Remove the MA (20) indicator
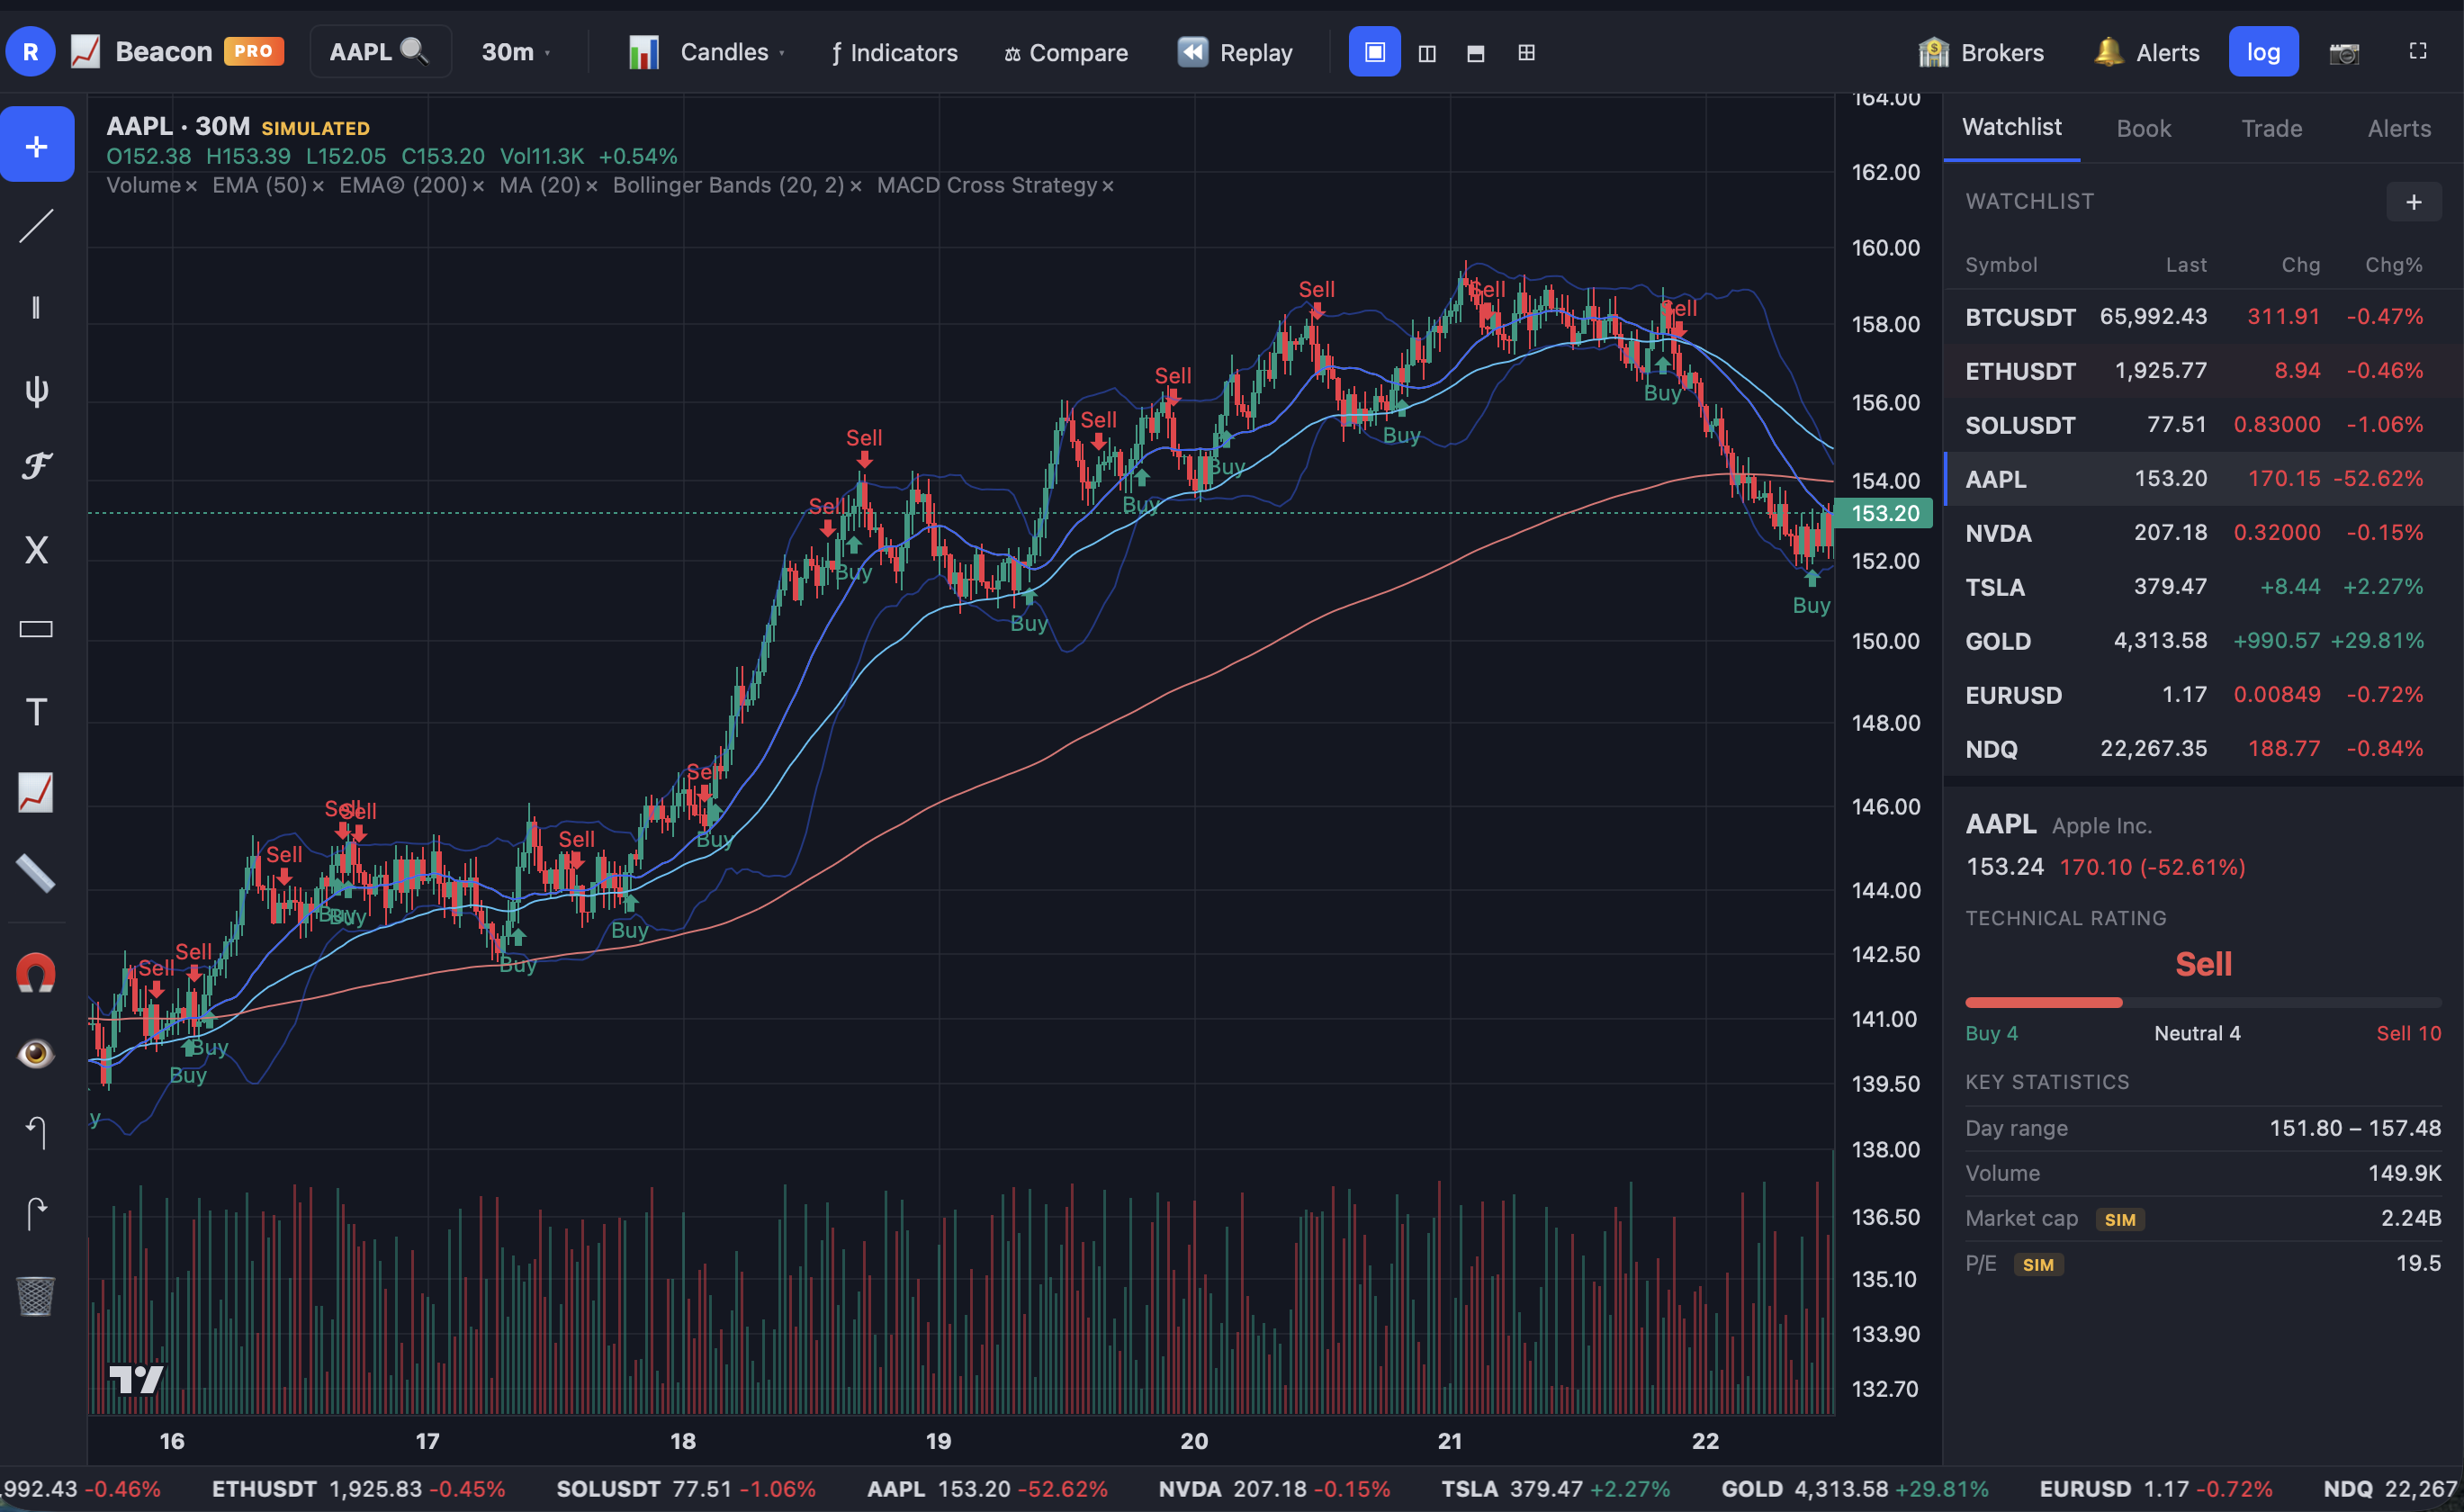 pos(592,186)
